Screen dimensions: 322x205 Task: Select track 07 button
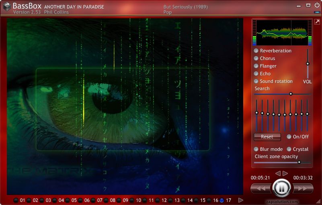93,200
